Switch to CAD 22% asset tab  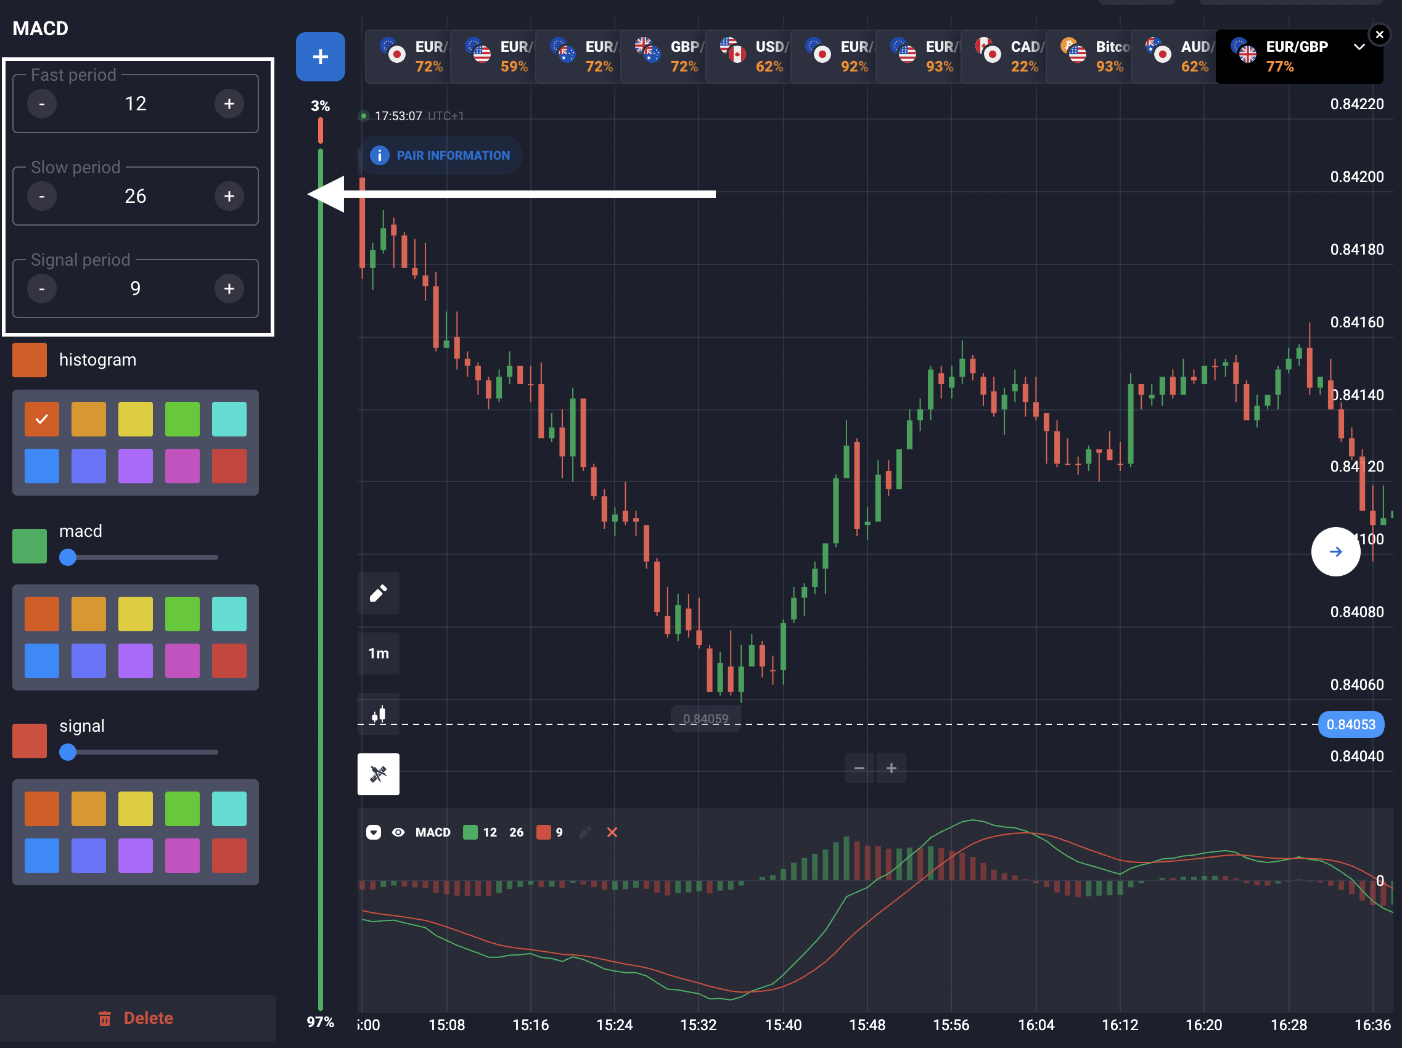click(x=1003, y=56)
